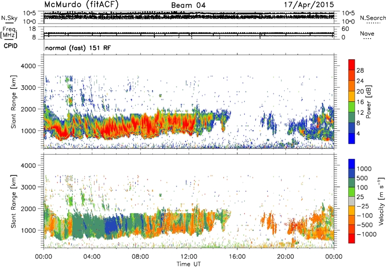Click the '16:00' time tick label

[237, 257]
